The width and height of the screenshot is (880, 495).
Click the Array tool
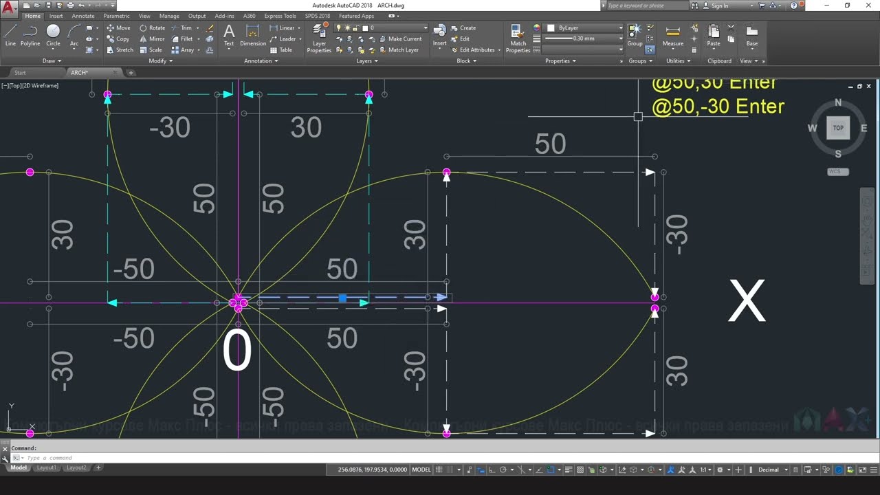point(182,50)
